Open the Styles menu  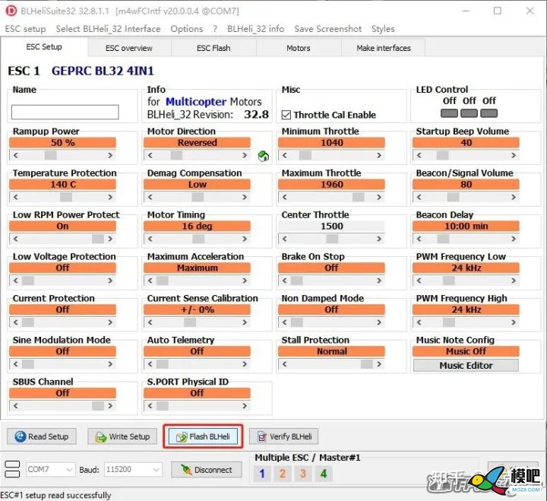point(383,29)
